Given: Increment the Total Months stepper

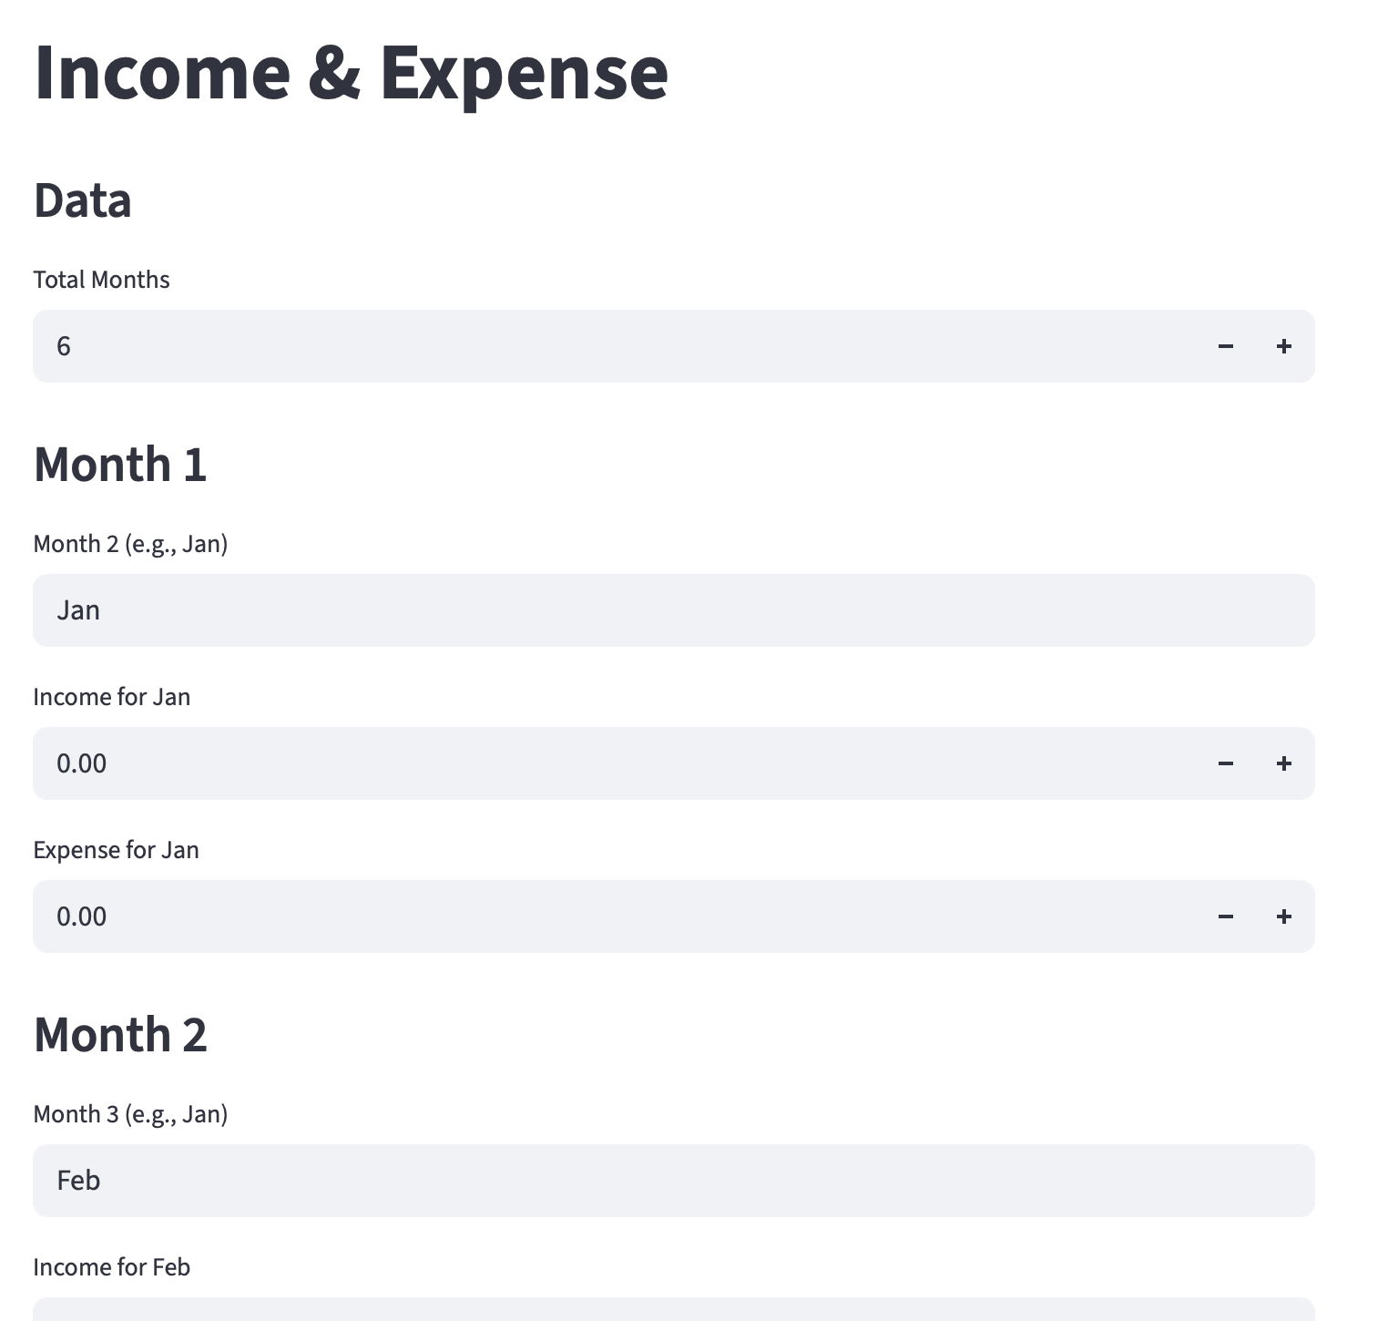Looking at the screenshot, I should click(1284, 346).
